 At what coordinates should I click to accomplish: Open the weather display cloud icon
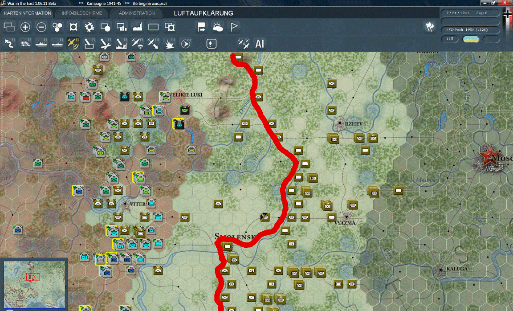tap(218, 27)
